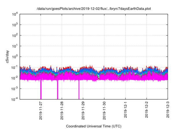The width and height of the screenshot is (185, 129).
Task: Click the 10^1 y-axis tick label
Action: (15, 46)
